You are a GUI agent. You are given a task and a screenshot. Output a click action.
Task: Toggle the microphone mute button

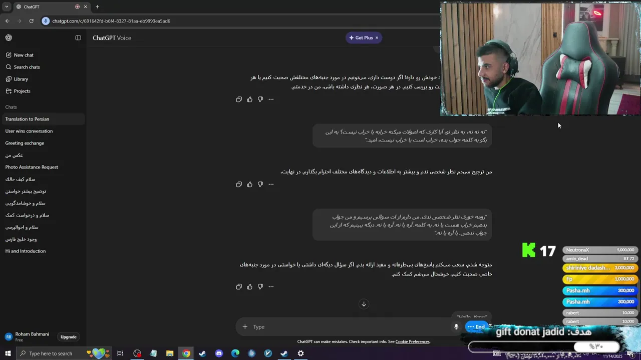[x=456, y=327]
